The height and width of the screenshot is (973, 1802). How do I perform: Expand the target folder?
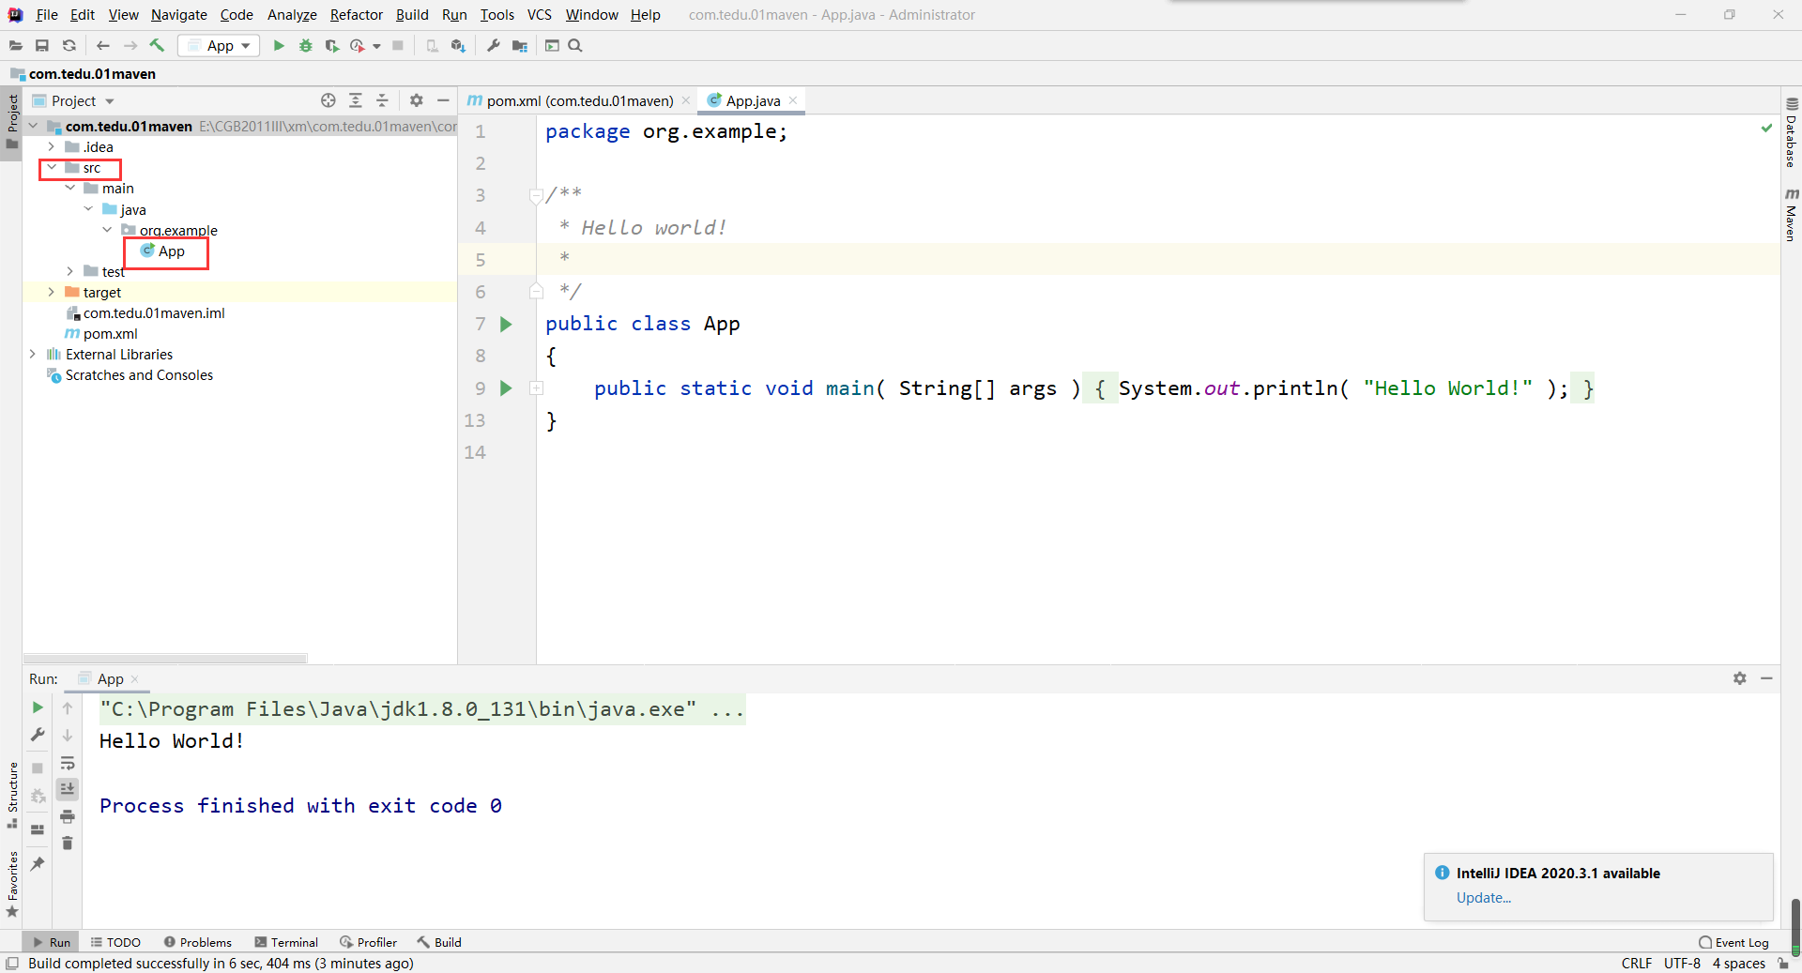point(52,292)
